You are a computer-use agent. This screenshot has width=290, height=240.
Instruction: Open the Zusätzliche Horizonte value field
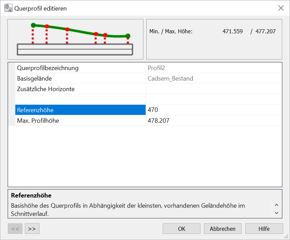point(213,89)
